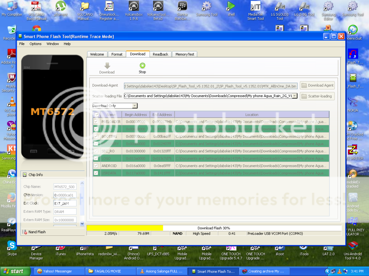The width and height of the screenshot is (369, 276).
Task: Expand the Download Only mode dropdown
Action: pos(135,106)
